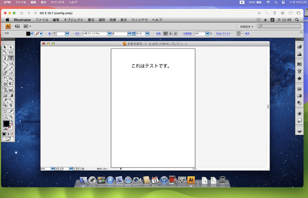This screenshot has width=308, height=198.
Task: Click the 不透明度 link
Action: pyautogui.click(x=187, y=34)
